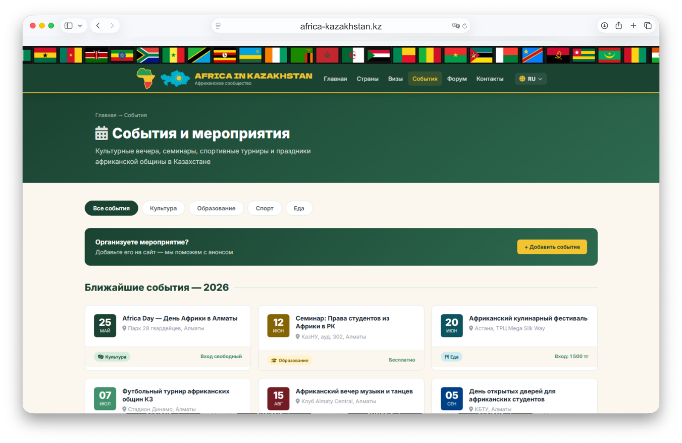Open Африканский кулинарный фестиваль event title
The width and height of the screenshot is (682, 443).
pyautogui.click(x=528, y=318)
